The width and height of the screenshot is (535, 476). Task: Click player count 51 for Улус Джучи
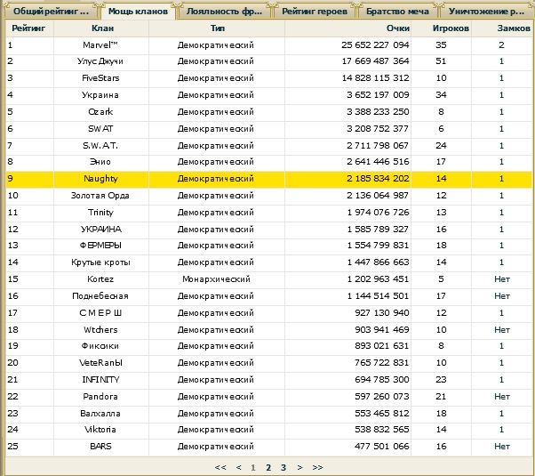pos(441,61)
